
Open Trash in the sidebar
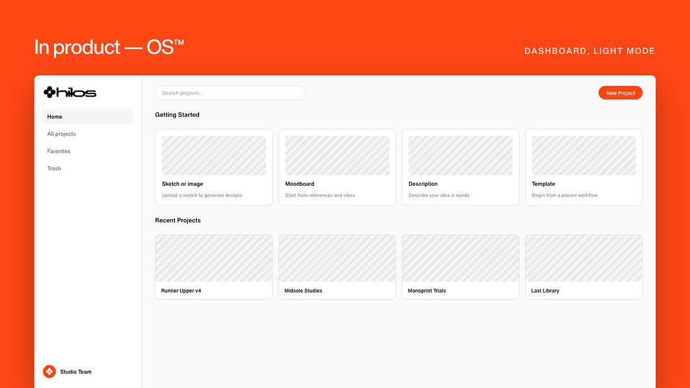[54, 168]
